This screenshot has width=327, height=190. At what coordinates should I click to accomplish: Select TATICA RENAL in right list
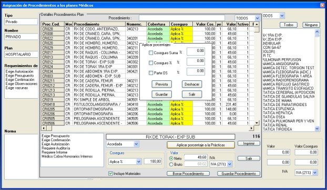tap(275, 125)
